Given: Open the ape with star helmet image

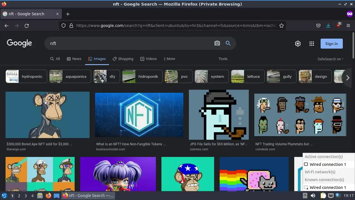Looking at the screenshot, I should click(188, 174).
